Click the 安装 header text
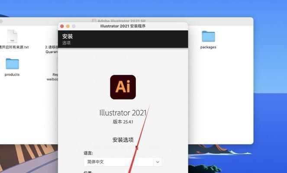Screen dimensions: 287x173 coord(68,36)
